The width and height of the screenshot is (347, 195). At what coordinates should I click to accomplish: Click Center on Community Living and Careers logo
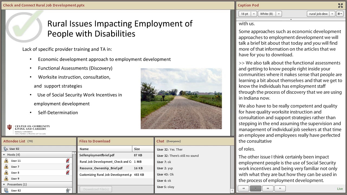pyautogui.click(x=29, y=129)
